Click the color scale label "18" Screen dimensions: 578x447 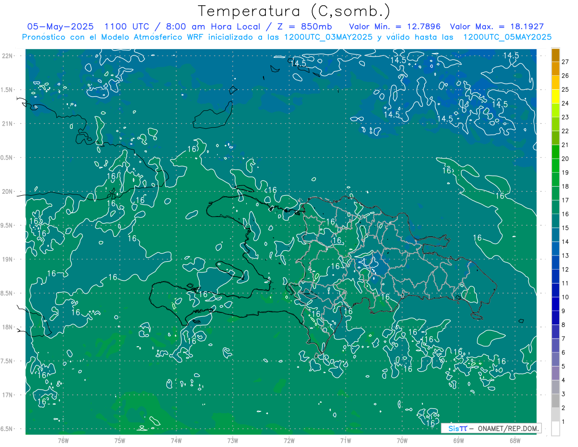pyautogui.click(x=565, y=187)
